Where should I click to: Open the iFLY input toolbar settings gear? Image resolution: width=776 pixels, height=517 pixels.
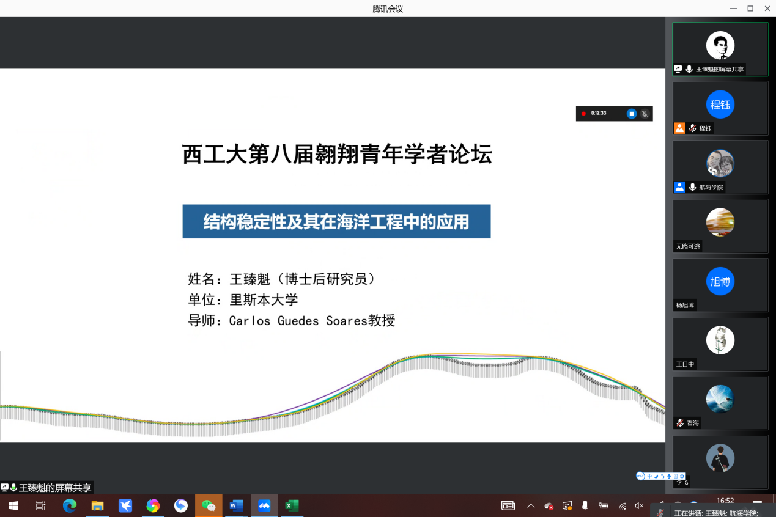click(682, 476)
